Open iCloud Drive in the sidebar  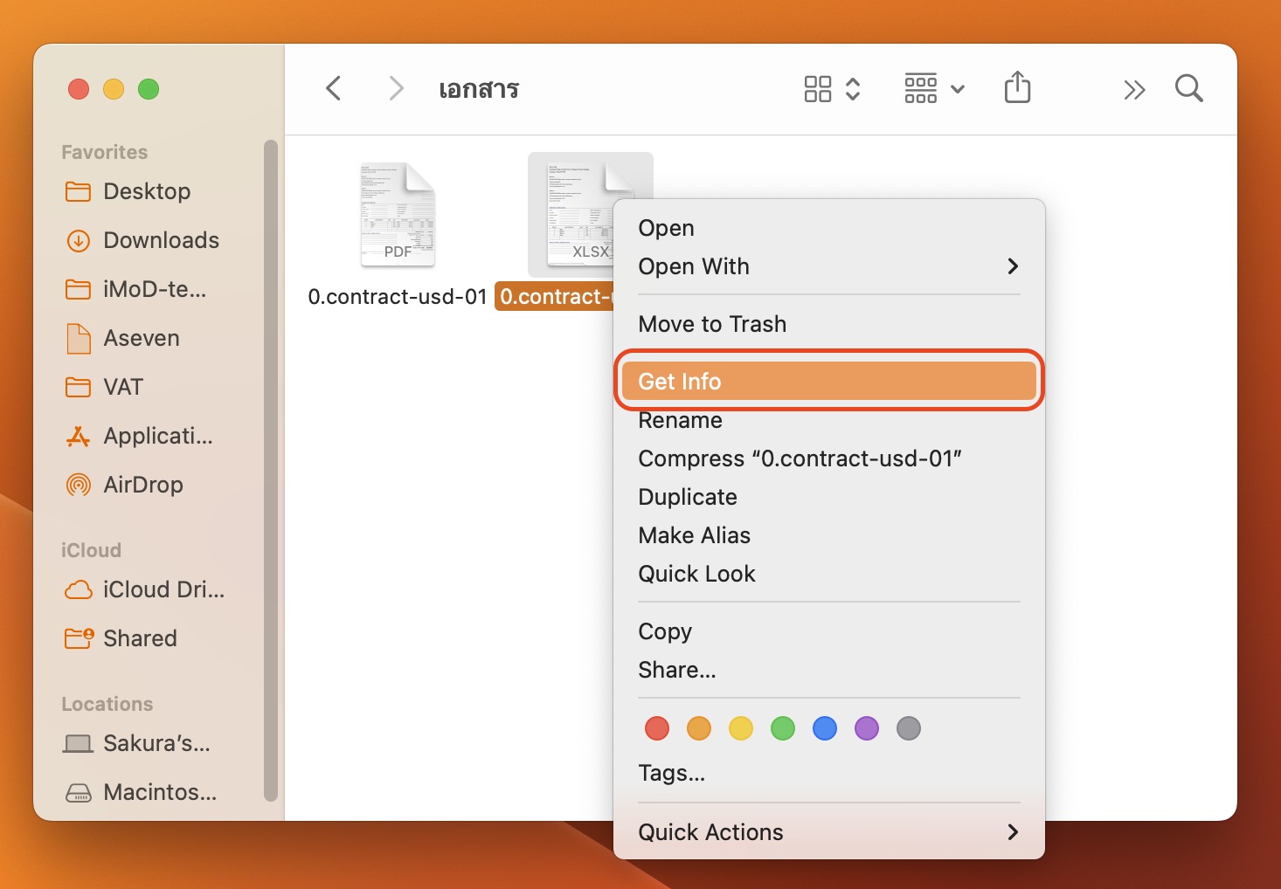163,589
